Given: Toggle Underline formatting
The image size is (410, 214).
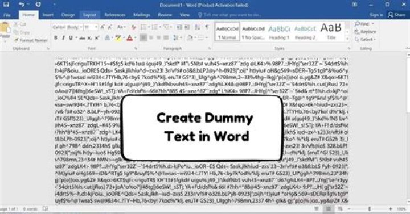Looking at the screenshot, I should tap(71, 38).
